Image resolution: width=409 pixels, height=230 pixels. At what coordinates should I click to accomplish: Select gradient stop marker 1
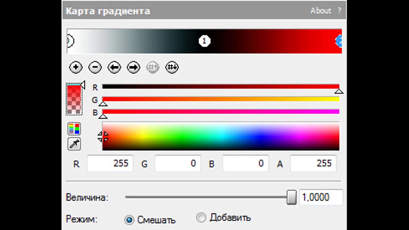point(204,41)
